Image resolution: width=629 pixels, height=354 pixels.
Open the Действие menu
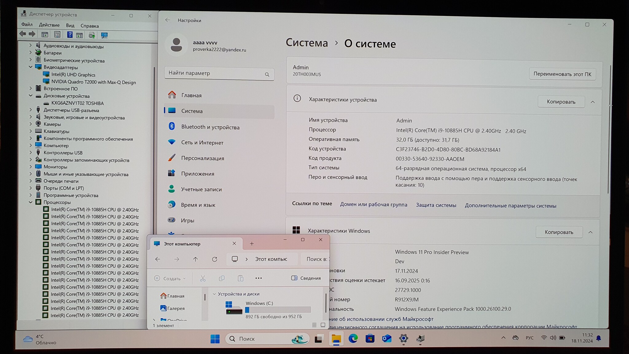pos(49,25)
